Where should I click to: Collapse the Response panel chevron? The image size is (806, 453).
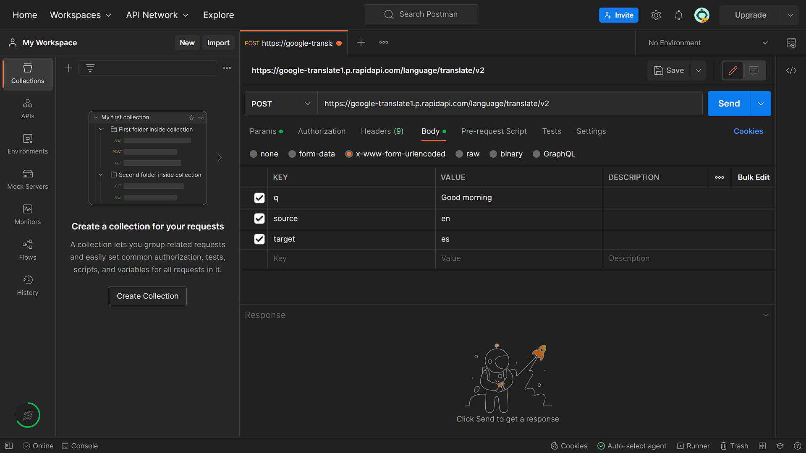point(766,315)
